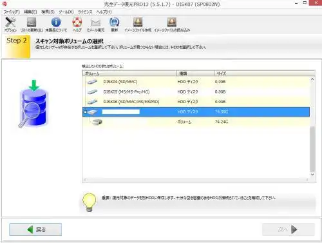The width and height of the screenshot is (322, 243).
Task: Click the 次へ (Next) button
Action: 289,229
